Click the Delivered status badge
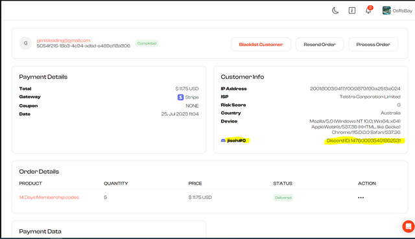The width and height of the screenshot is (415, 239). 283,198
